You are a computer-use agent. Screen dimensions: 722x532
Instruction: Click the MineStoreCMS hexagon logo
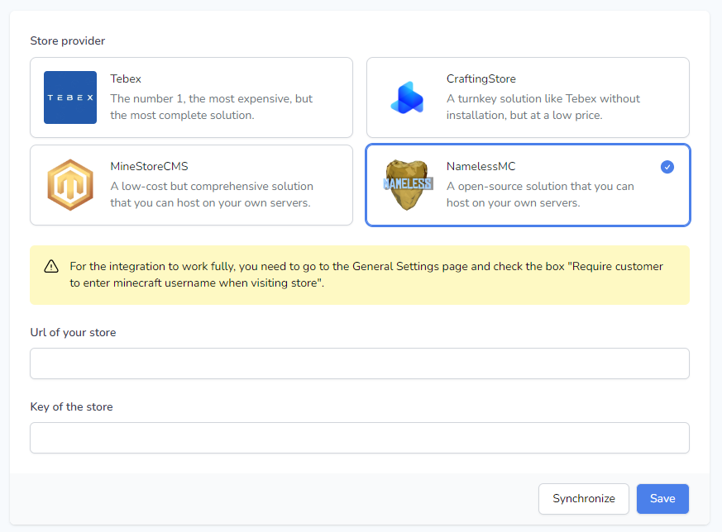click(x=70, y=185)
